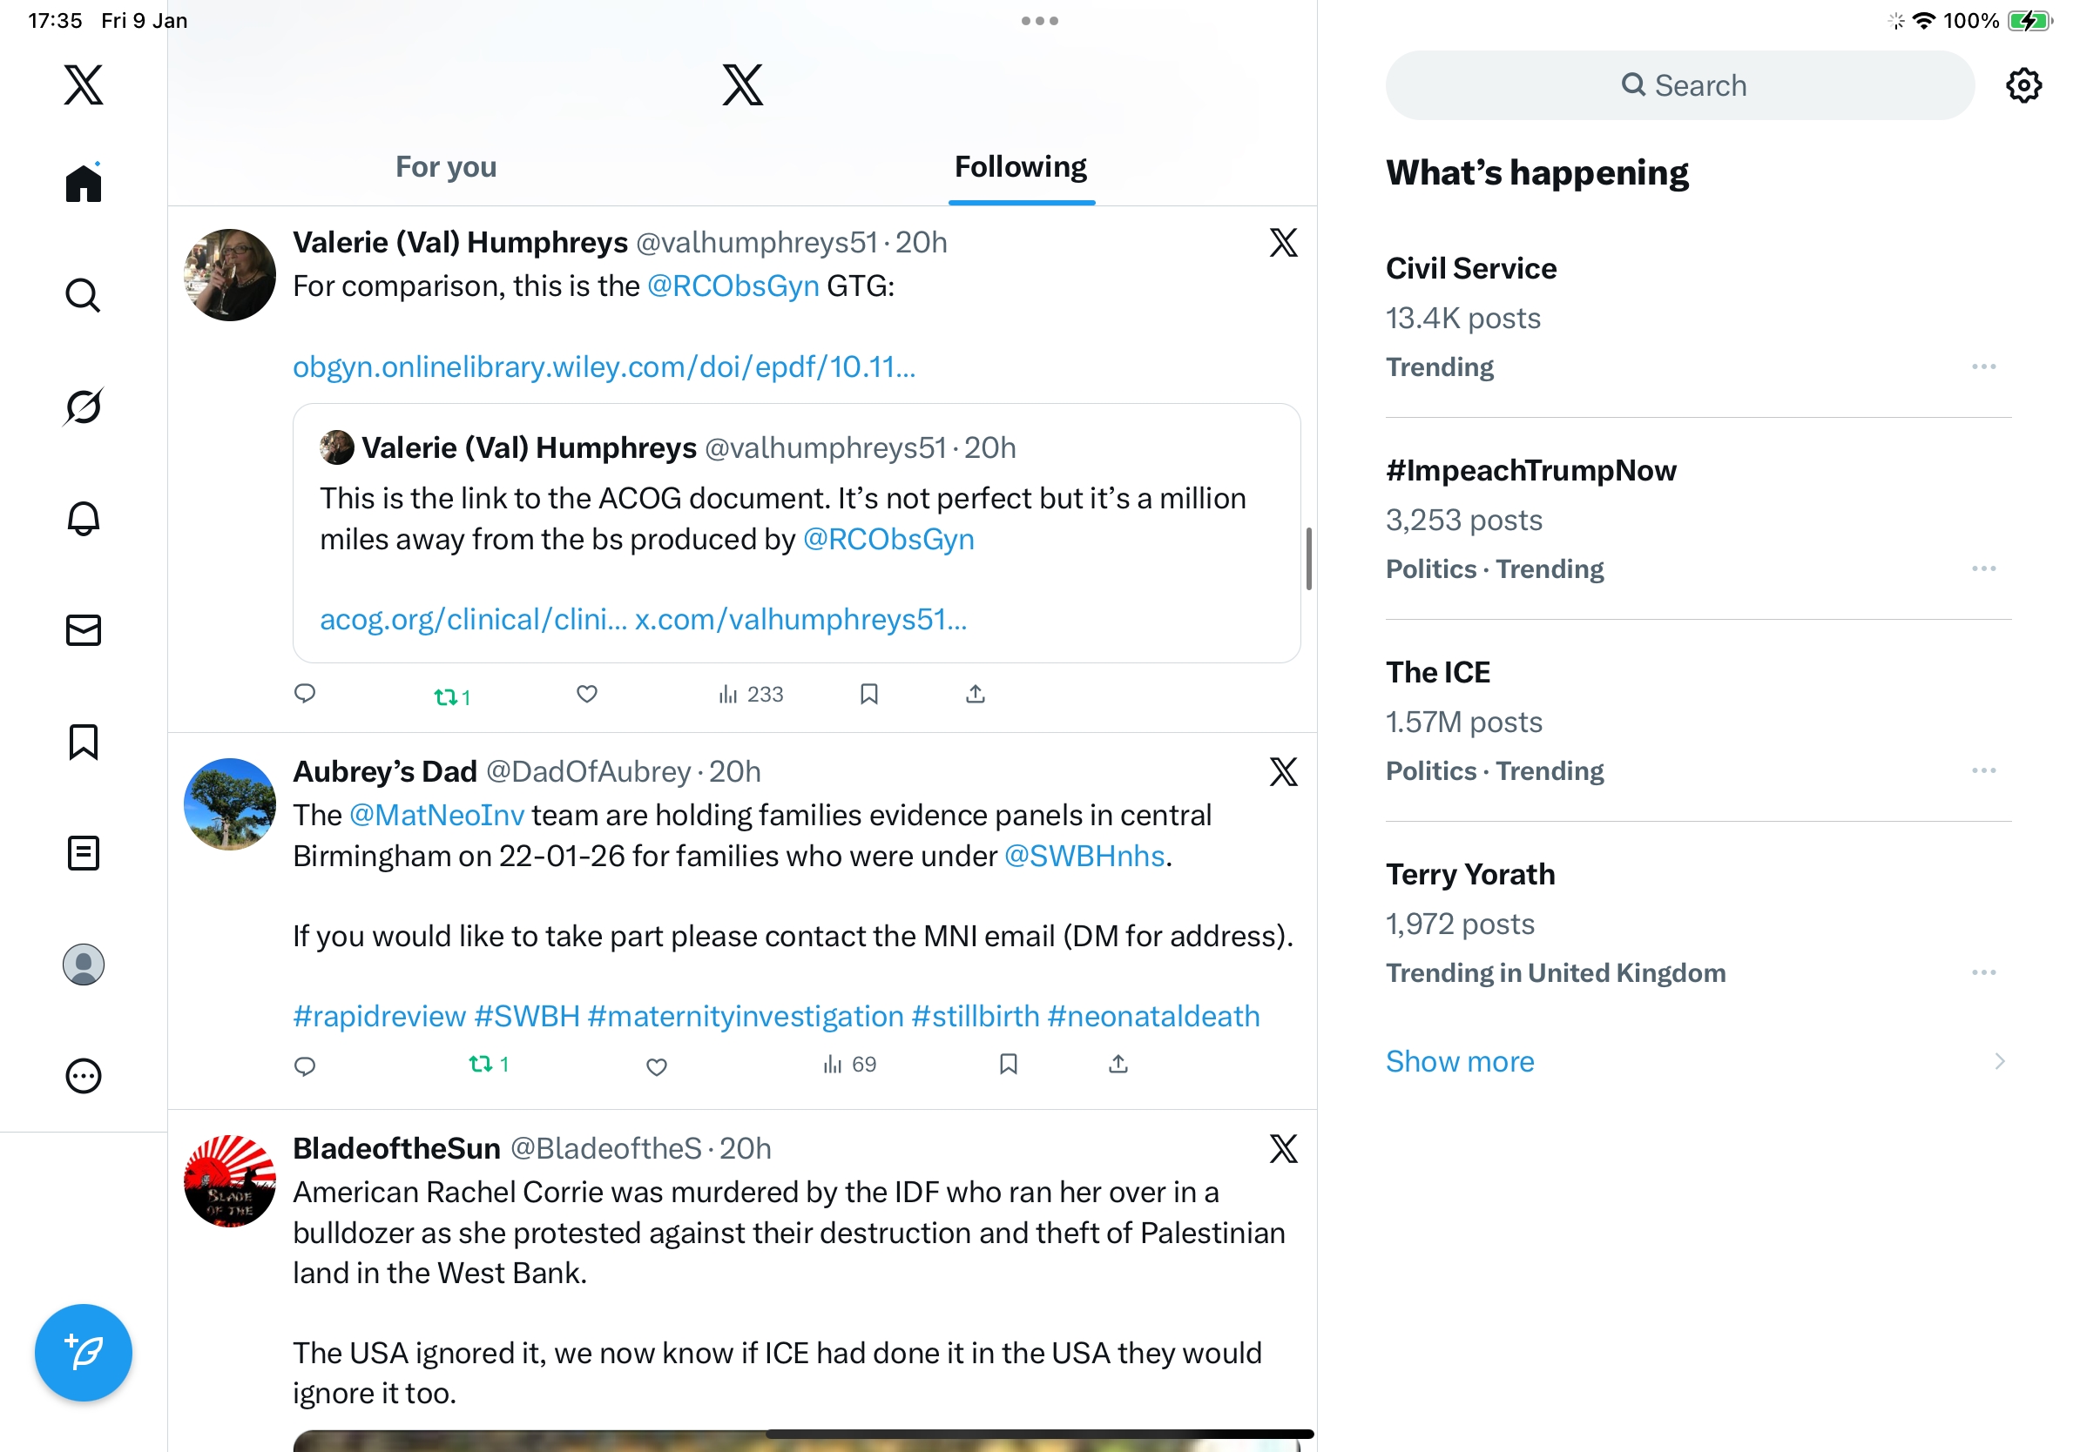The height and width of the screenshot is (1452, 2080).
Task: Open Messages envelope in sidebar
Action: click(84, 630)
